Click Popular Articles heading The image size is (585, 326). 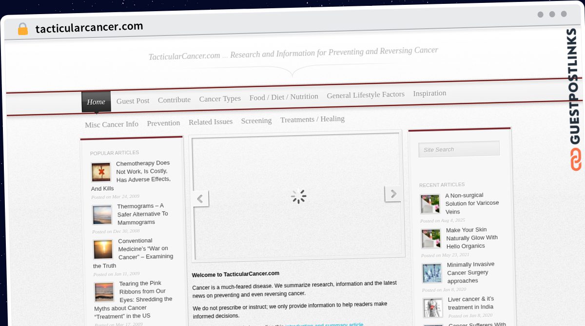click(x=115, y=153)
